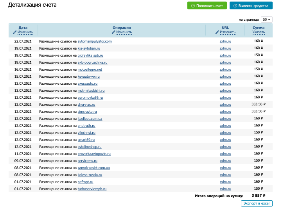The width and height of the screenshot is (282, 219).
Task: Select total sum 3 857 ₽
Action: tap(259, 196)
